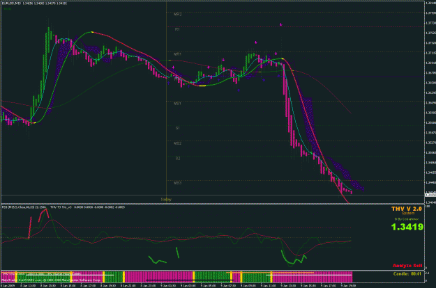
Task: Click the 8 Jan 2009 time axis label
Action: (x=8, y=285)
